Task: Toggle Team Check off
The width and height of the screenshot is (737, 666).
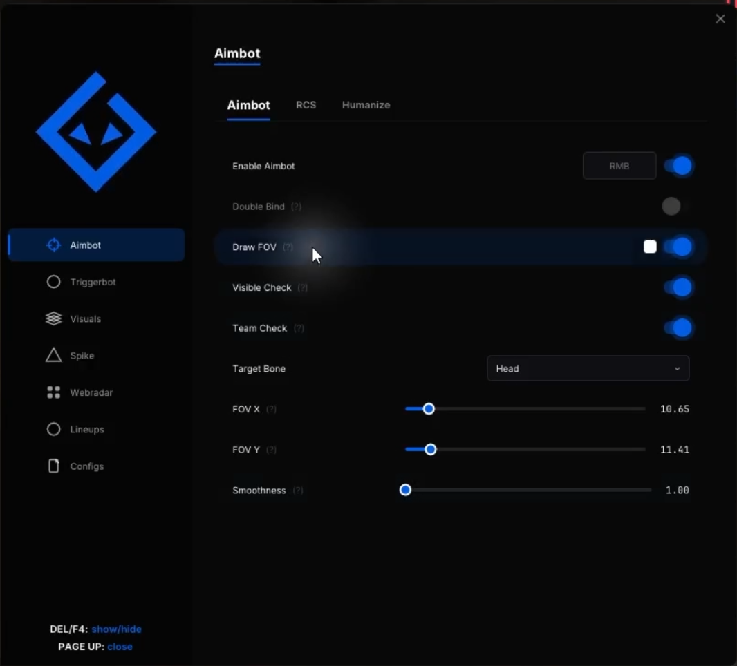Action: click(678, 328)
